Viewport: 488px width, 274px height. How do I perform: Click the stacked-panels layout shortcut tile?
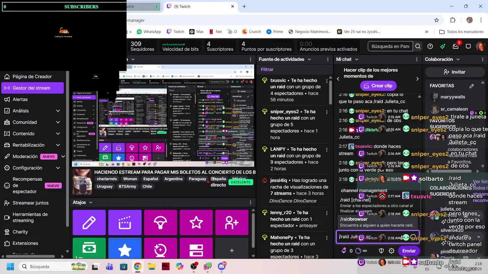196,248
